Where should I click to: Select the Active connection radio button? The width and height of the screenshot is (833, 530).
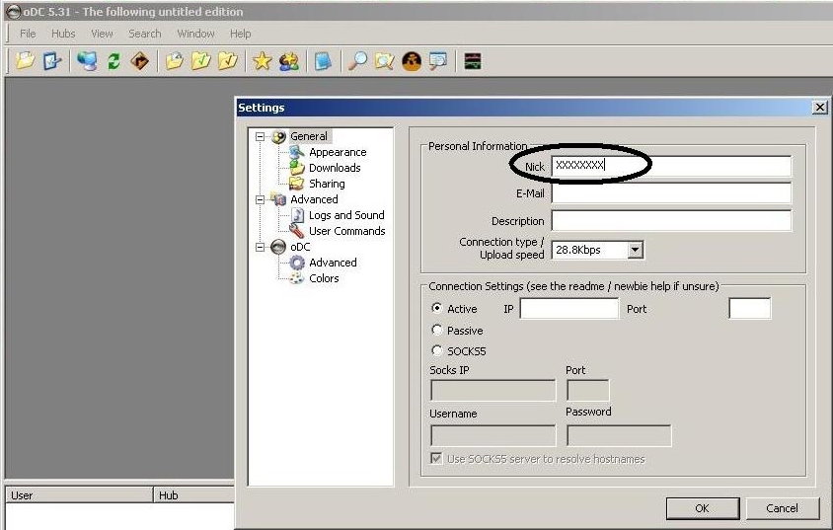(x=437, y=309)
